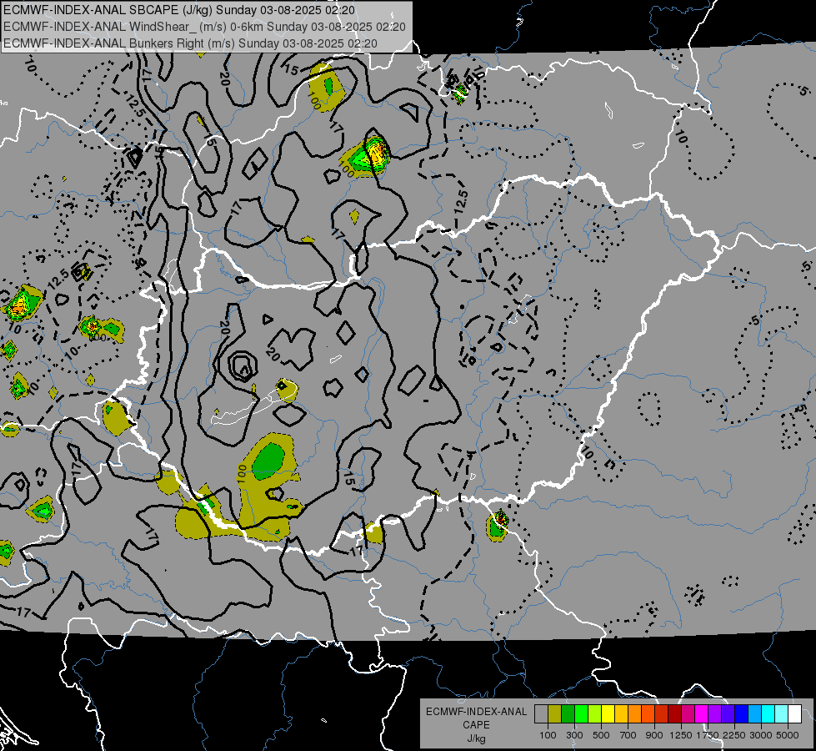Click the 700 legend scale value
The width and height of the screenshot is (816, 751).
coord(628,735)
